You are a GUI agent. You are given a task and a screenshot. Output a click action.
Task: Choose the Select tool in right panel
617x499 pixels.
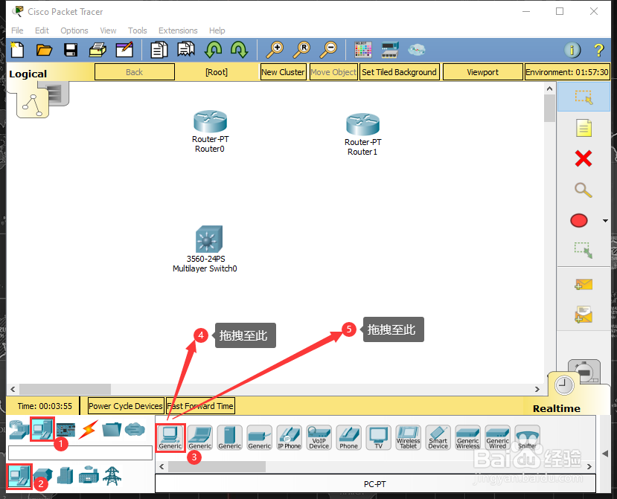pyautogui.click(x=584, y=97)
